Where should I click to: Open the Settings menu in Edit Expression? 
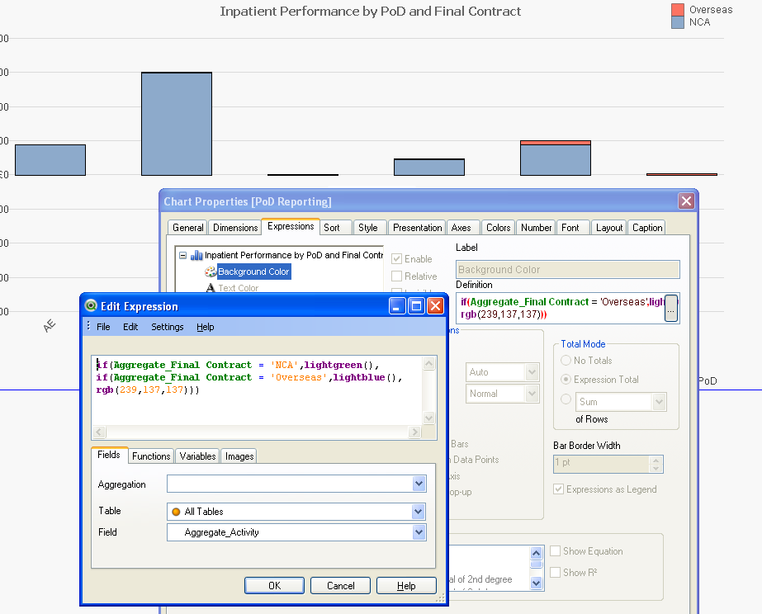tap(168, 327)
